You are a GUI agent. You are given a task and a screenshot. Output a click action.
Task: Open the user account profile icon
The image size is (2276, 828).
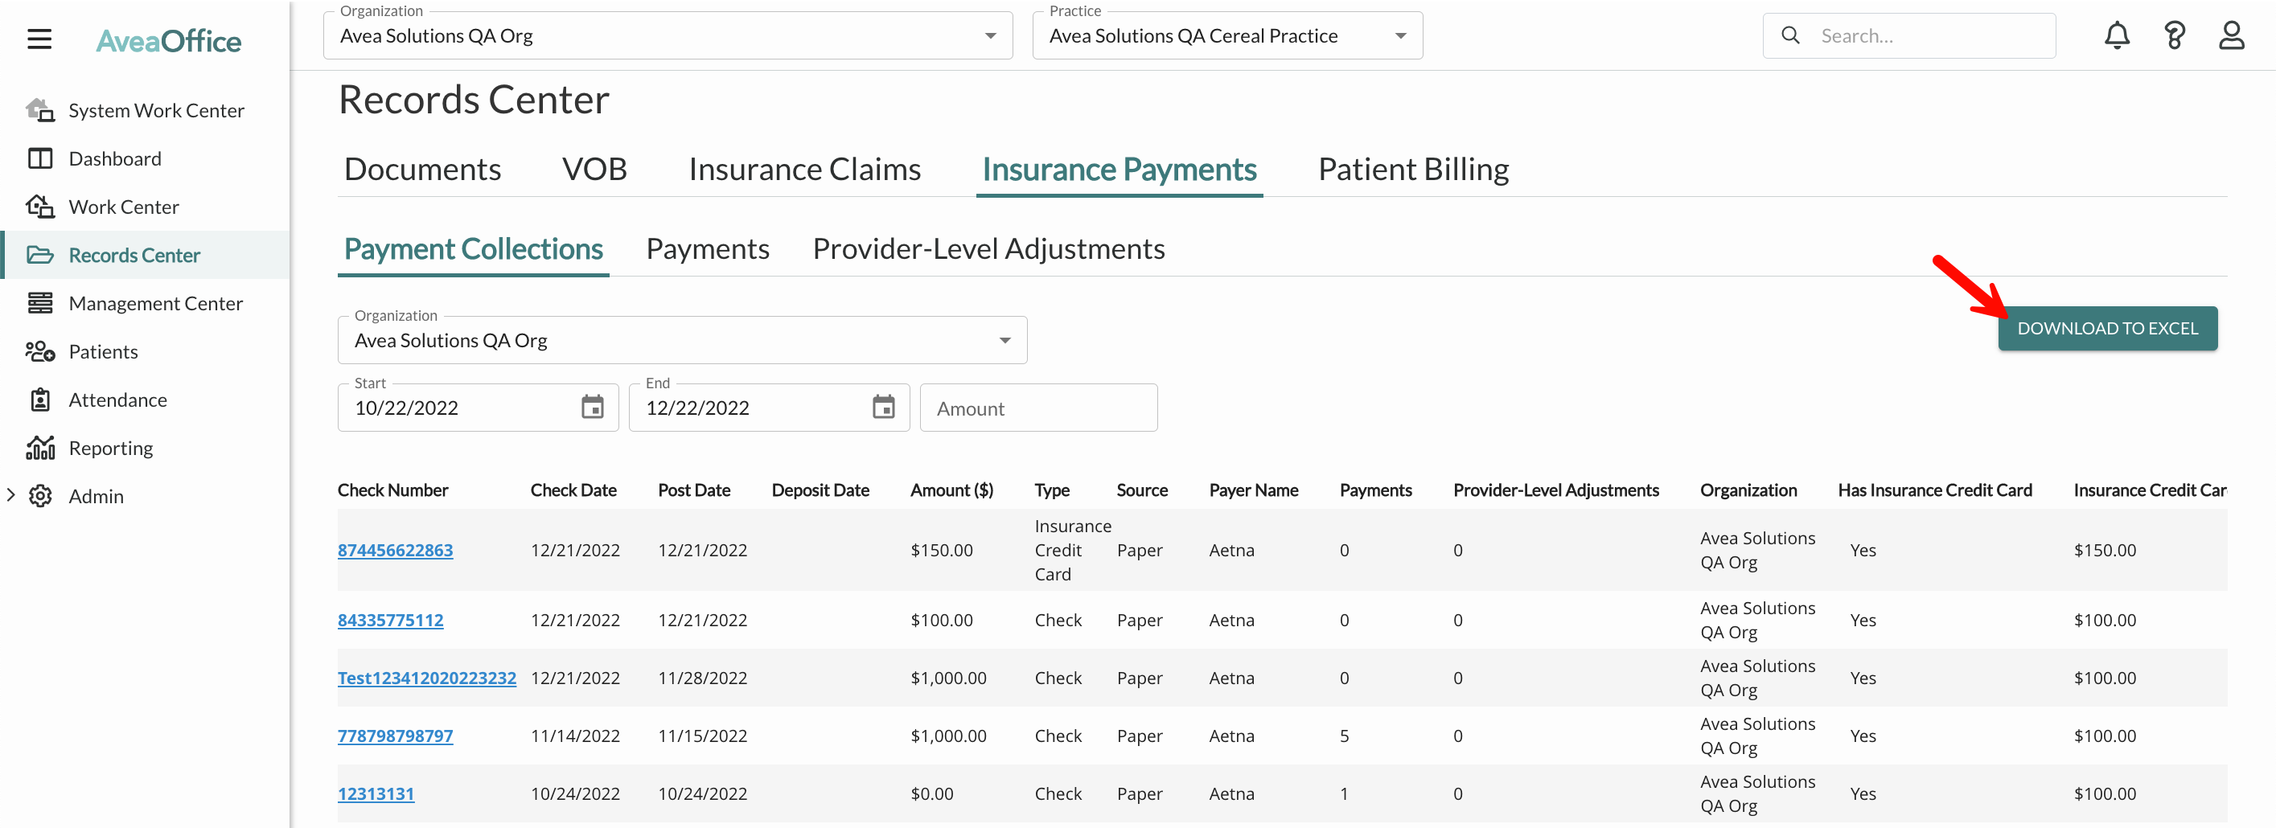[2231, 36]
